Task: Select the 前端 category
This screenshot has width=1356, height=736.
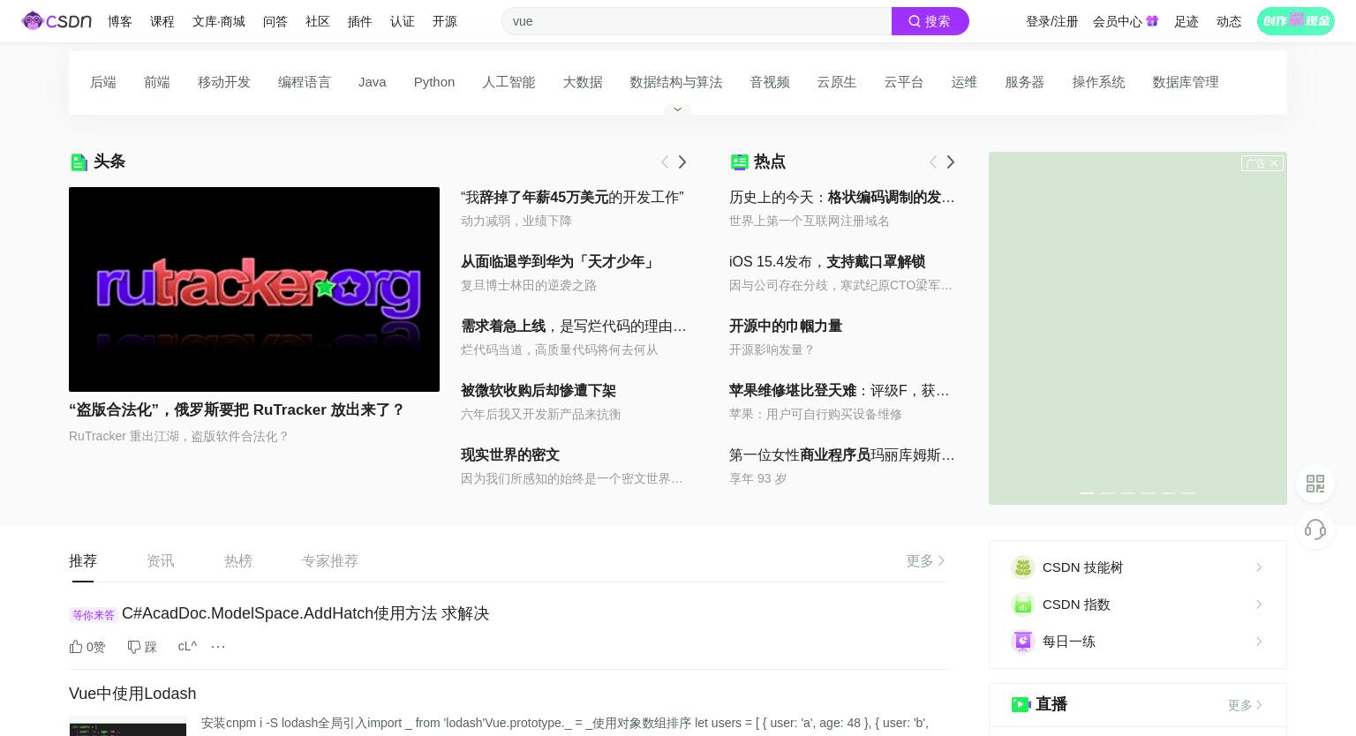Action: pos(157,82)
